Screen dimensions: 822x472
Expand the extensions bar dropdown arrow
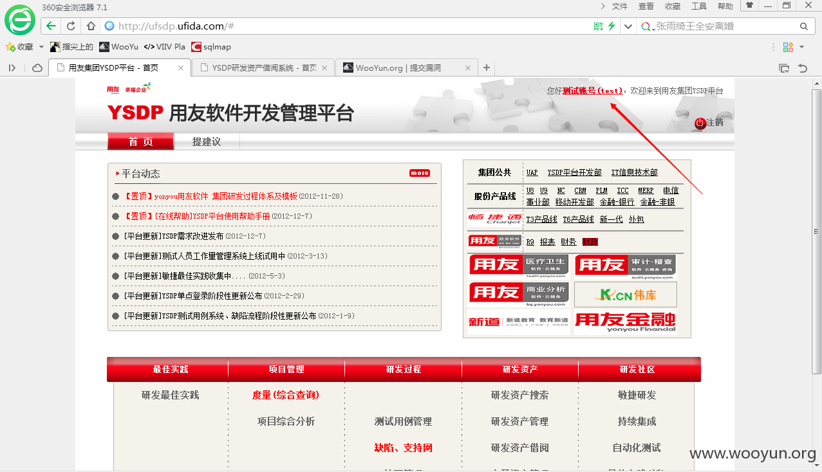click(802, 47)
